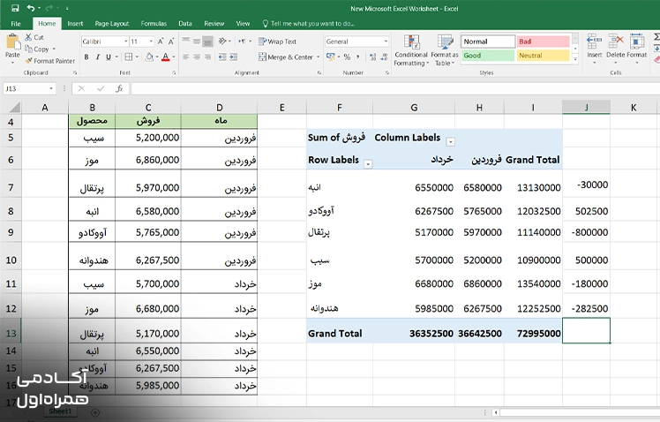Cut the selection with scissors icon
The height and width of the screenshot is (422, 660).
click(x=34, y=37)
